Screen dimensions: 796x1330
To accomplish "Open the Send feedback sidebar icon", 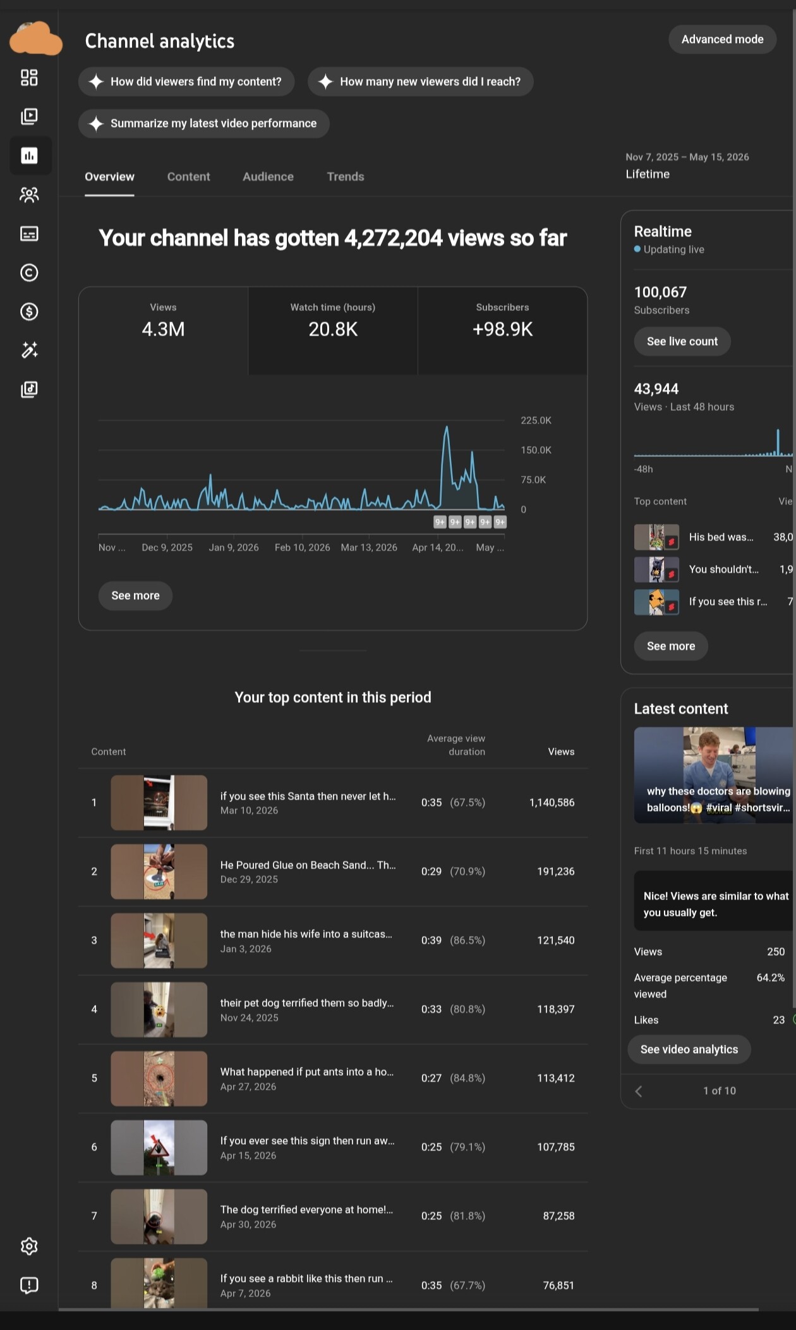I will click(x=29, y=1285).
